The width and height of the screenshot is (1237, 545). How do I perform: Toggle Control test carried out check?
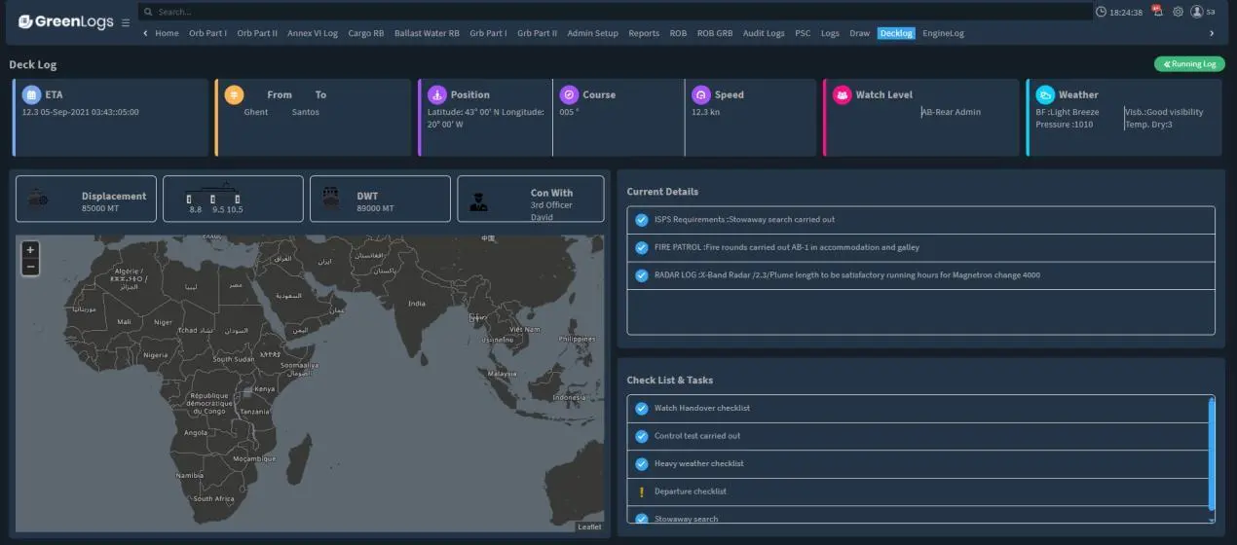point(642,436)
